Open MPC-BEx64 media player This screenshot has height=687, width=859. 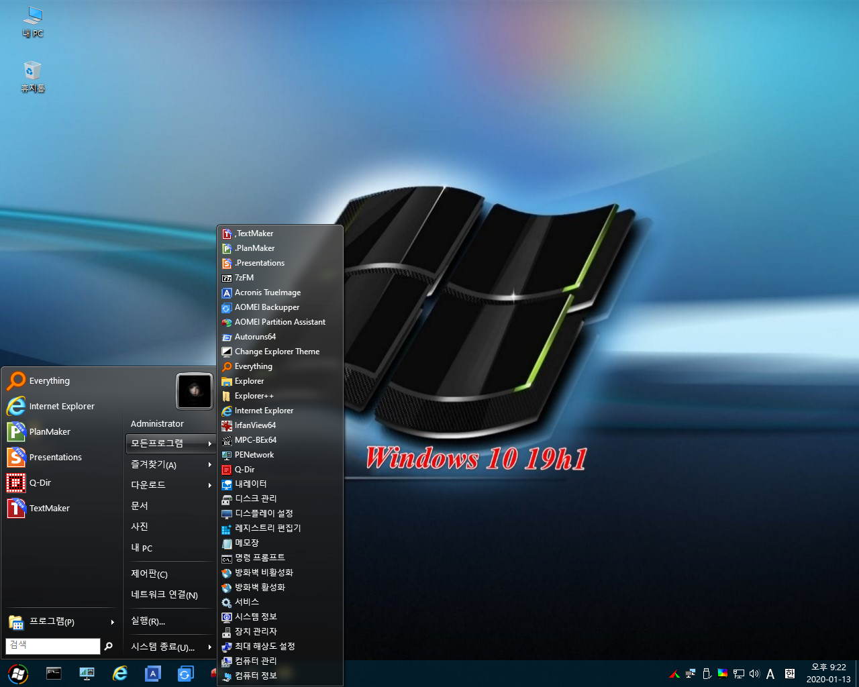pyautogui.click(x=280, y=440)
